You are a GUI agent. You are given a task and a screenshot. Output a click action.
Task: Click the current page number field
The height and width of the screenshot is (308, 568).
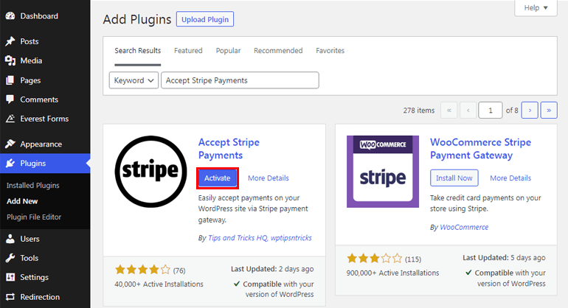pyautogui.click(x=491, y=111)
